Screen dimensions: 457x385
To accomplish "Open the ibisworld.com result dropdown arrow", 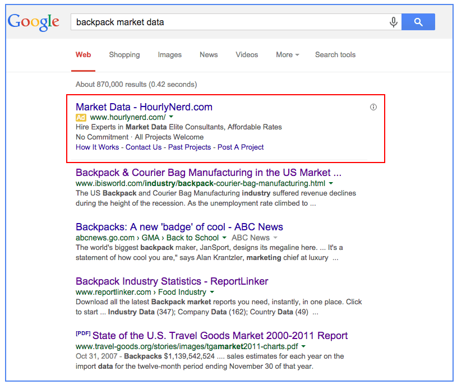I will tap(331, 184).
